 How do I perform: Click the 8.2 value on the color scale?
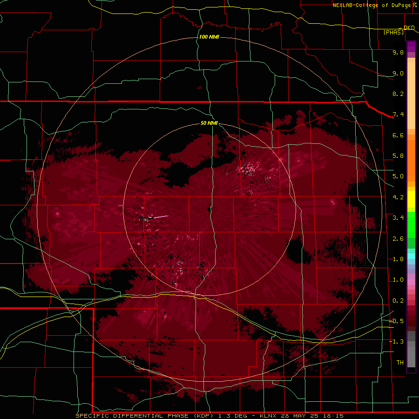click(398, 94)
